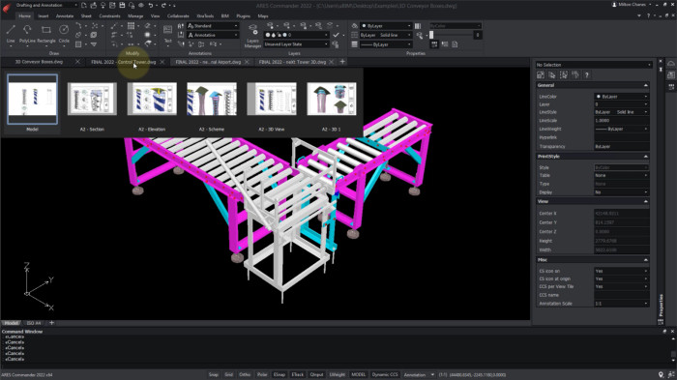
Task: Toggle Ortho mode in status bar
Action: click(245, 374)
